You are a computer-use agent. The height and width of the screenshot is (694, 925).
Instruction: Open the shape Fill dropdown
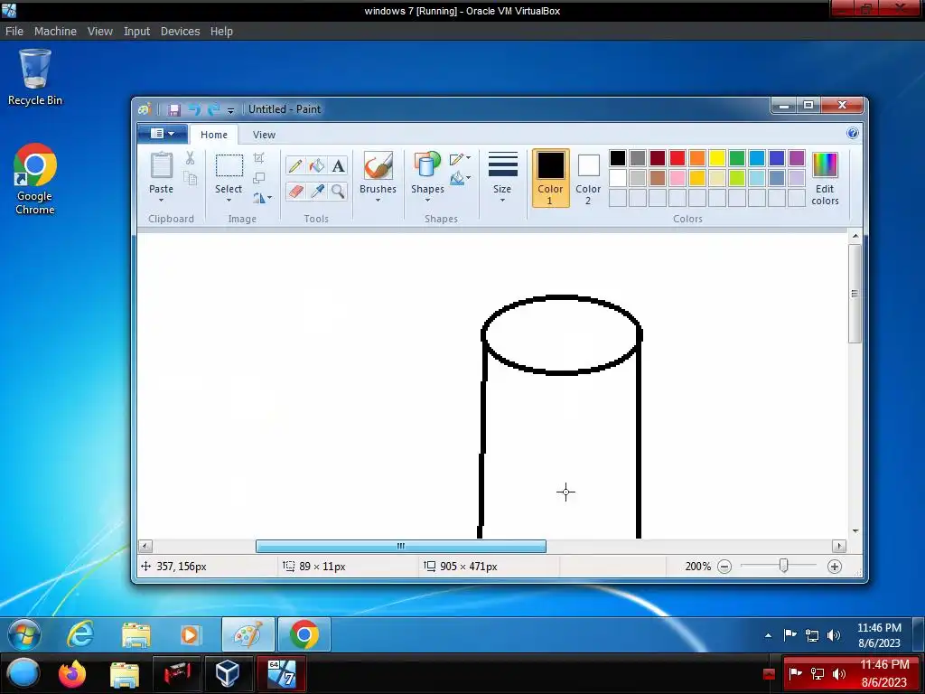point(460,178)
